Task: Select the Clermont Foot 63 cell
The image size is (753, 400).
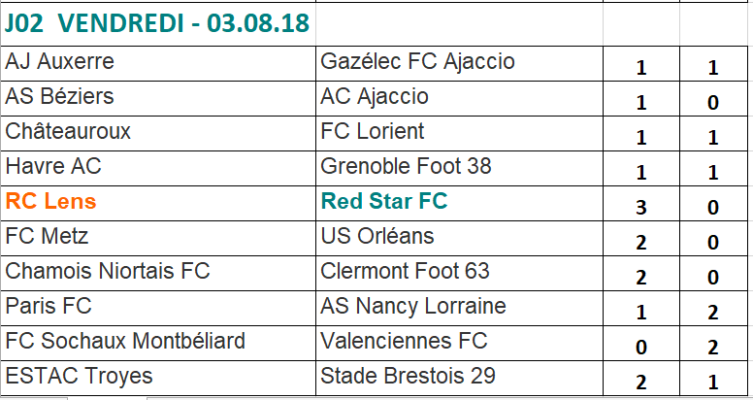Action: tap(405, 271)
